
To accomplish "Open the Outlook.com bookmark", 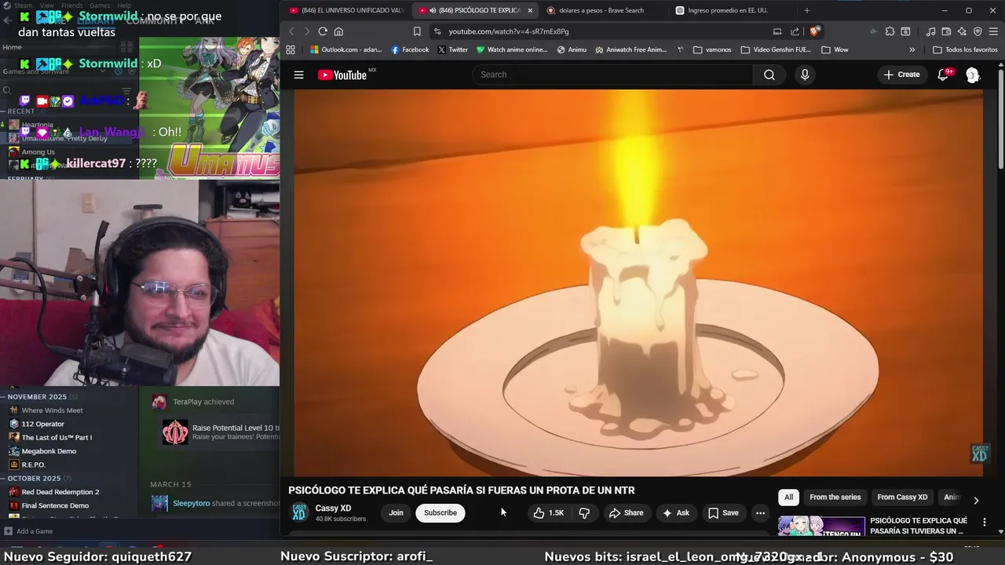I will 345,49.
